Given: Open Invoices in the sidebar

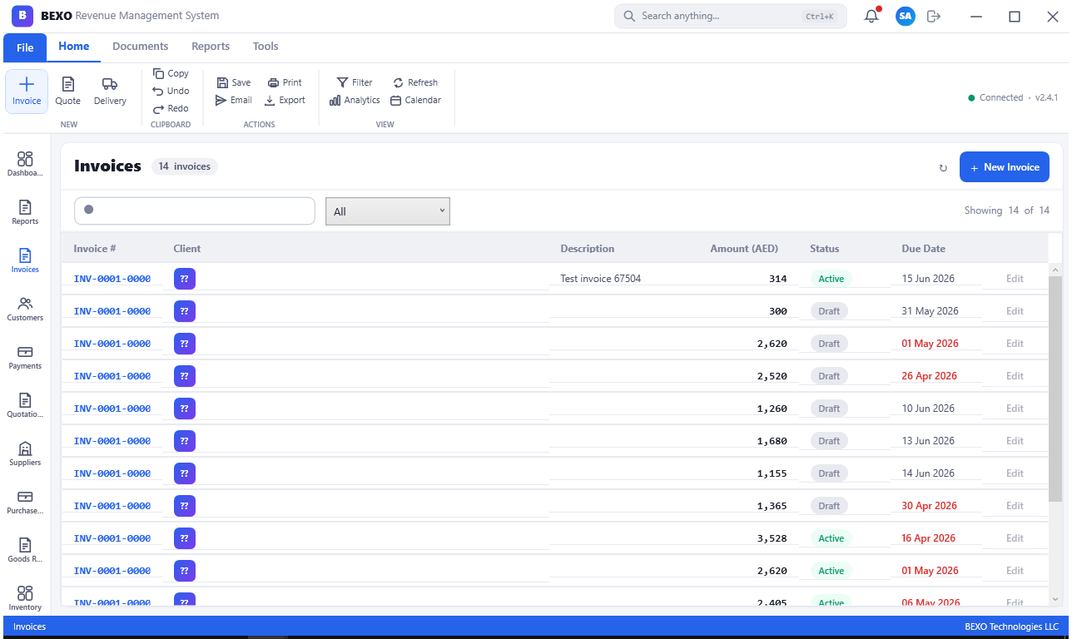Looking at the screenshot, I should [x=25, y=260].
